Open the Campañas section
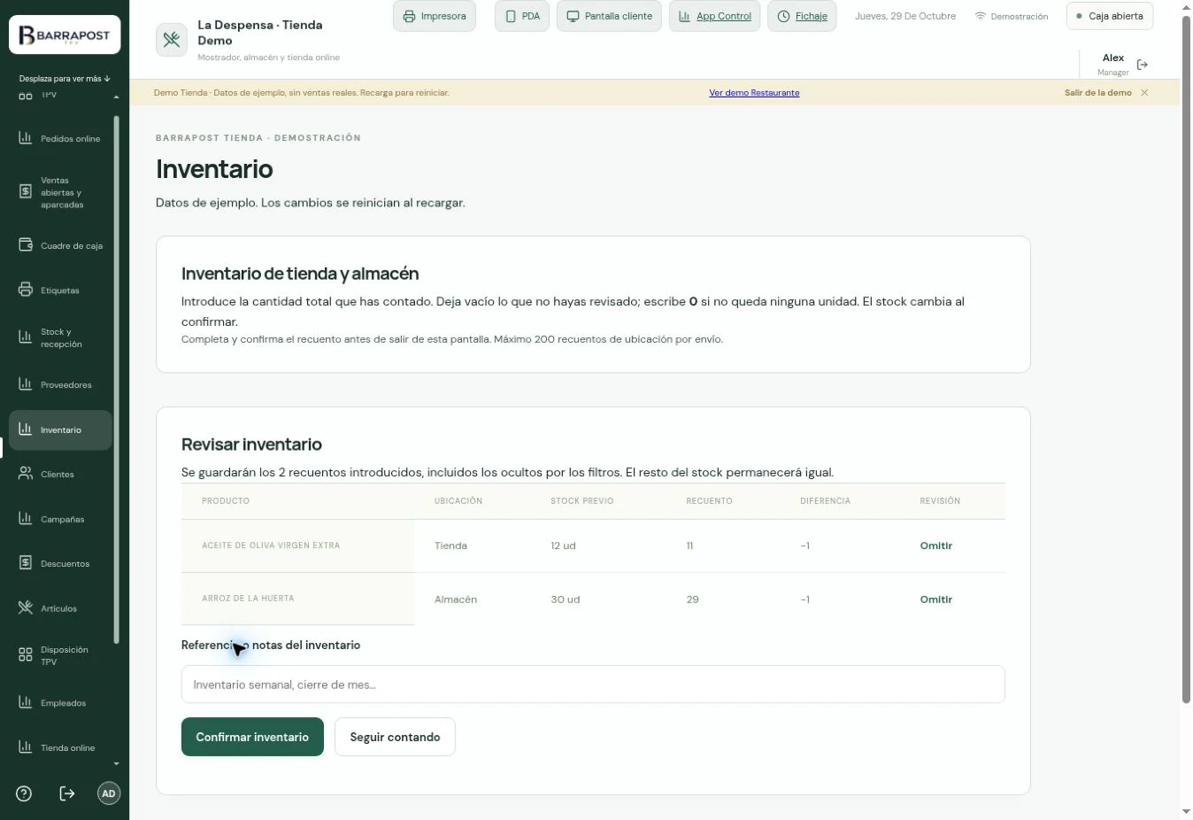Image resolution: width=1193 pixels, height=820 pixels. click(60, 520)
